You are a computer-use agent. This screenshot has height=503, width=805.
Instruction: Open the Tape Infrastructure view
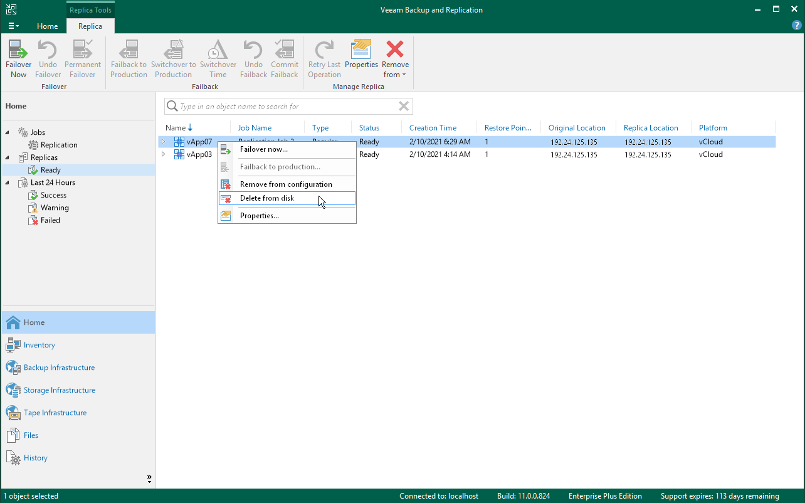pyautogui.click(x=78, y=413)
